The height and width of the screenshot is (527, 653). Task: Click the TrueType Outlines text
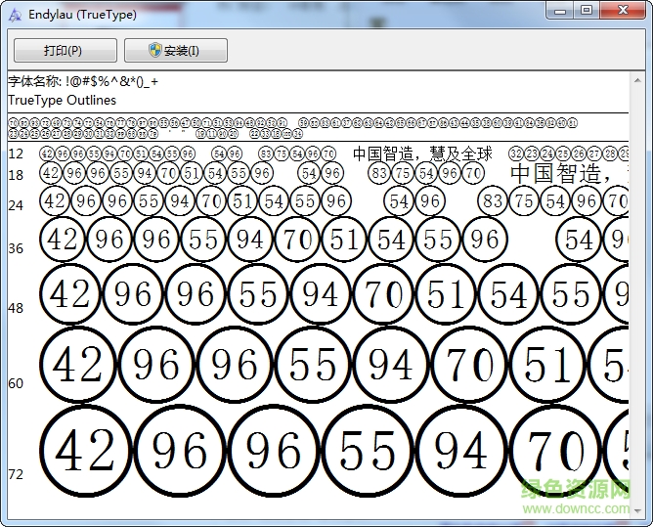tap(62, 100)
